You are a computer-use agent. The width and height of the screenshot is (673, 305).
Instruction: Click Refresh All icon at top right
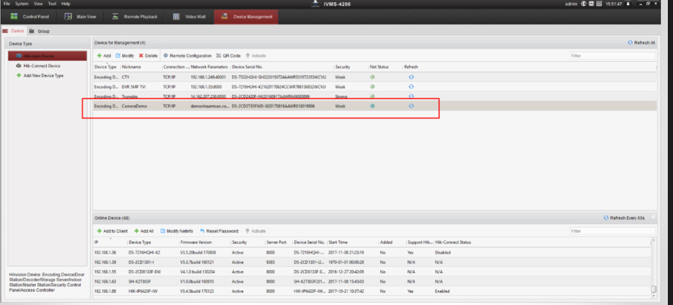click(630, 43)
